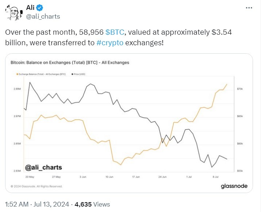
Task: Click the 8 Jul date label on the x-axis
Action: (216, 177)
